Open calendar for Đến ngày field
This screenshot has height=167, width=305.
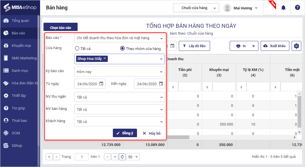click(x=161, y=83)
